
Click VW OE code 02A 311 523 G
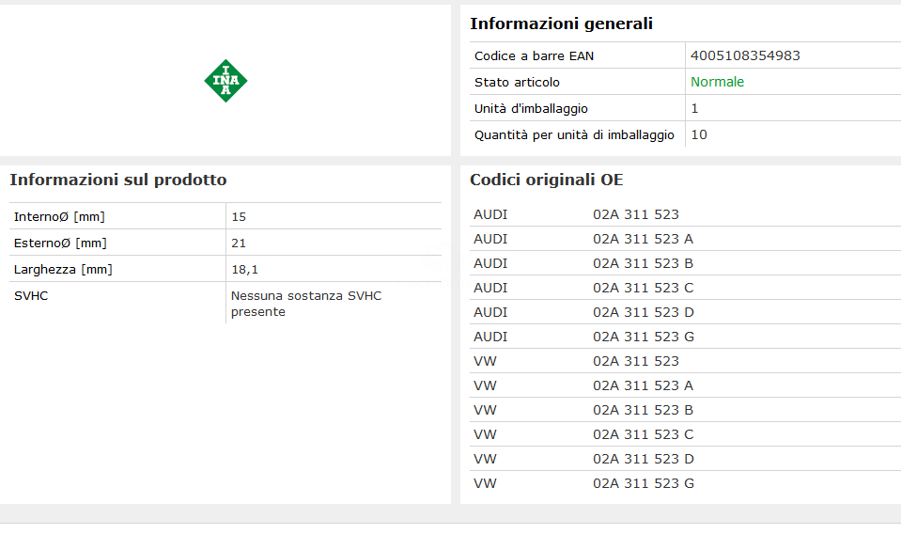[644, 483]
